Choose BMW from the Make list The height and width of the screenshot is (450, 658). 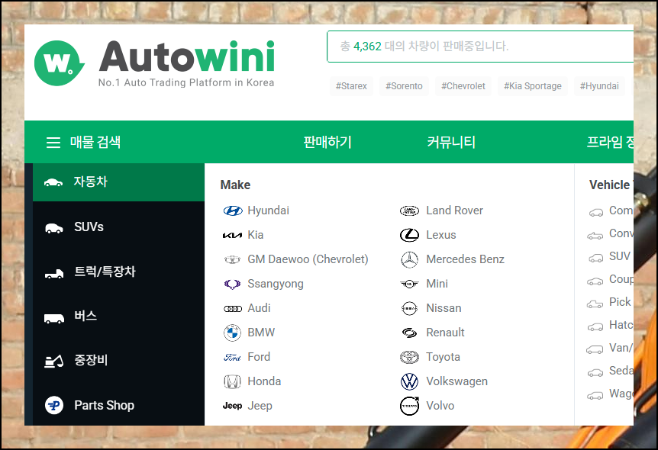[x=261, y=333]
